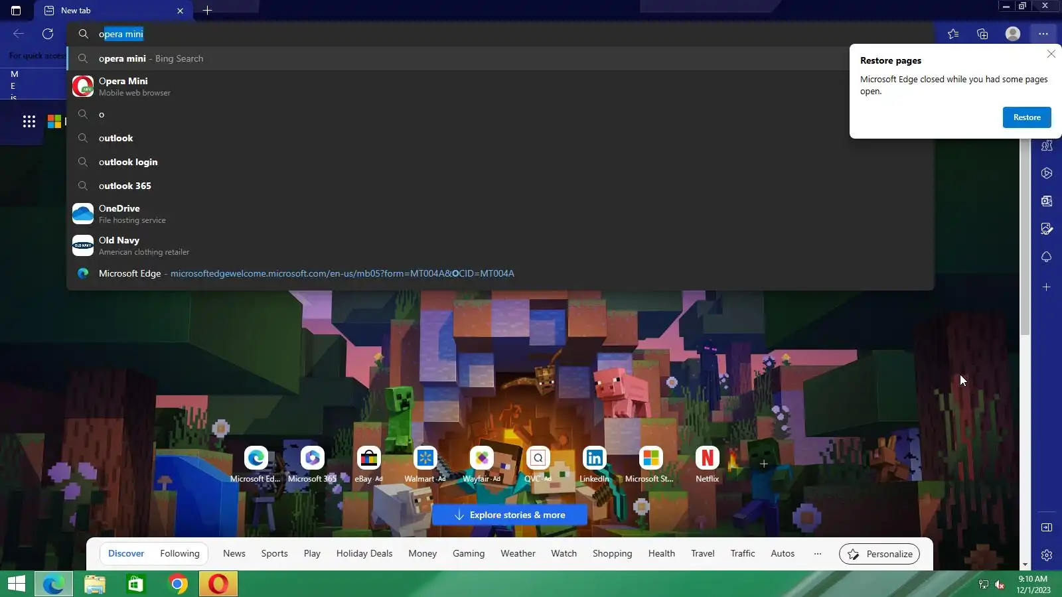Open the News feed category
1062x597 pixels.
pyautogui.click(x=234, y=554)
